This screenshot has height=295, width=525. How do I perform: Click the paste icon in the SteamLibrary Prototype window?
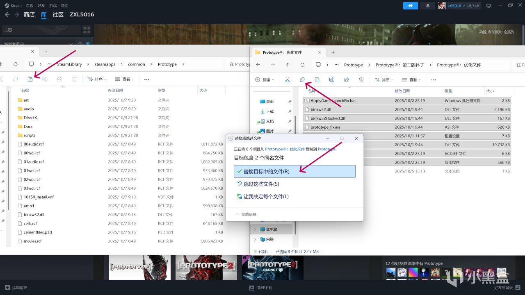click(30, 79)
